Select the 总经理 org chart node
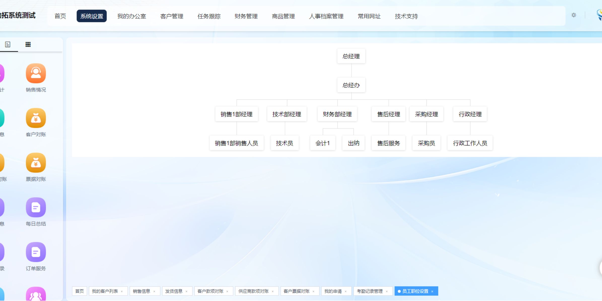This screenshot has width=602, height=301. click(351, 56)
